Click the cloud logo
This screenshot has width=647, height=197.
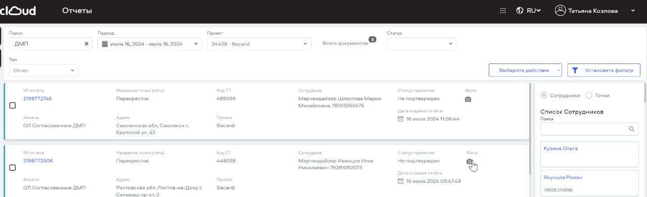(18, 11)
